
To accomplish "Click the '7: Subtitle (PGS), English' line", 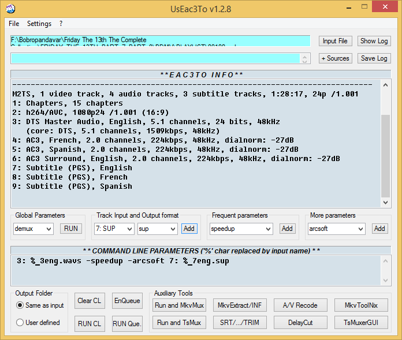I will 72,168.
